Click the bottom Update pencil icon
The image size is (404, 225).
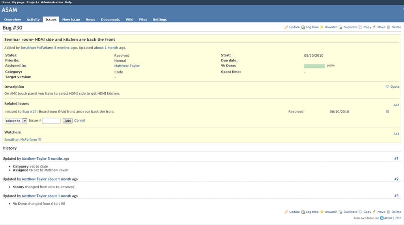[x=286, y=212]
